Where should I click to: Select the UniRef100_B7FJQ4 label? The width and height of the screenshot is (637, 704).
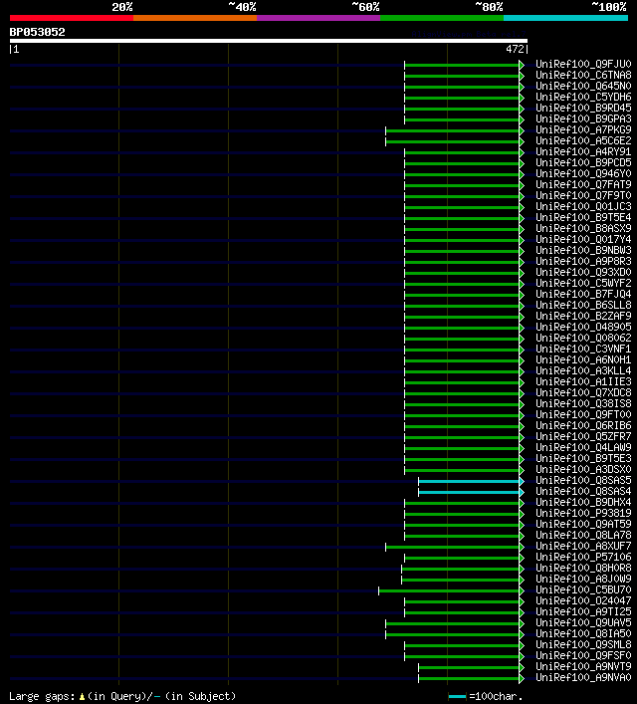tap(583, 294)
